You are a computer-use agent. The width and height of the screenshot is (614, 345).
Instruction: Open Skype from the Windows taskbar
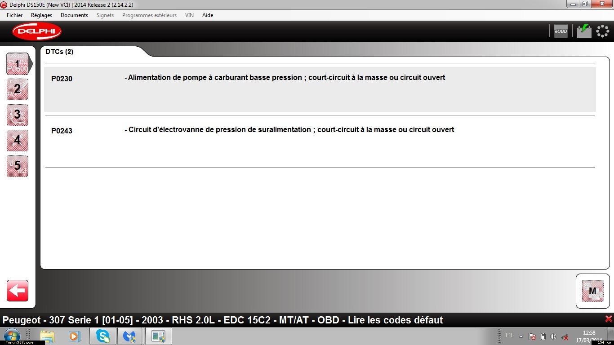pyautogui.click(x=103, y=336)
